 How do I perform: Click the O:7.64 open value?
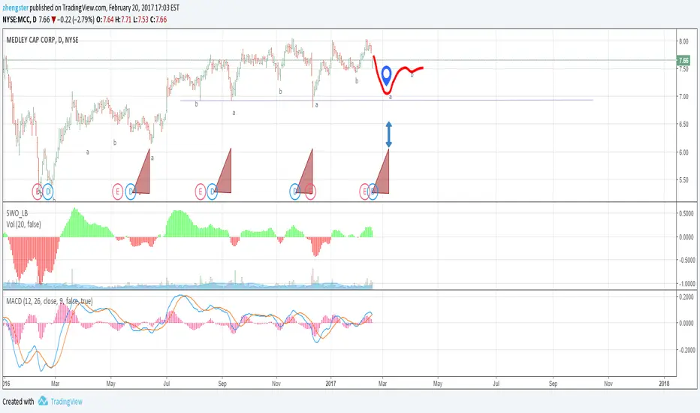pyautogui.click(x=105, y=20)
